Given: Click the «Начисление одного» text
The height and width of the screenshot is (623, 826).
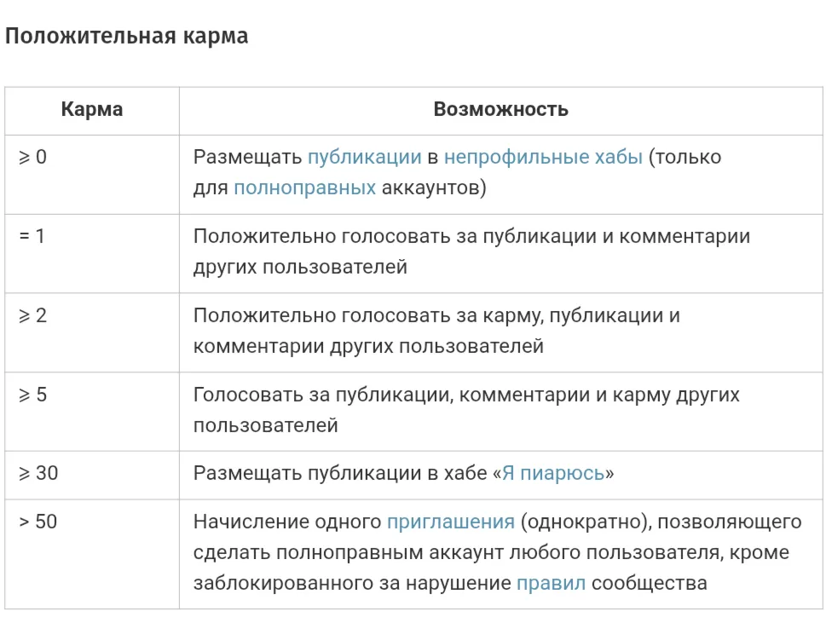Looking at the screenshot, I should (x=287, y=522).
